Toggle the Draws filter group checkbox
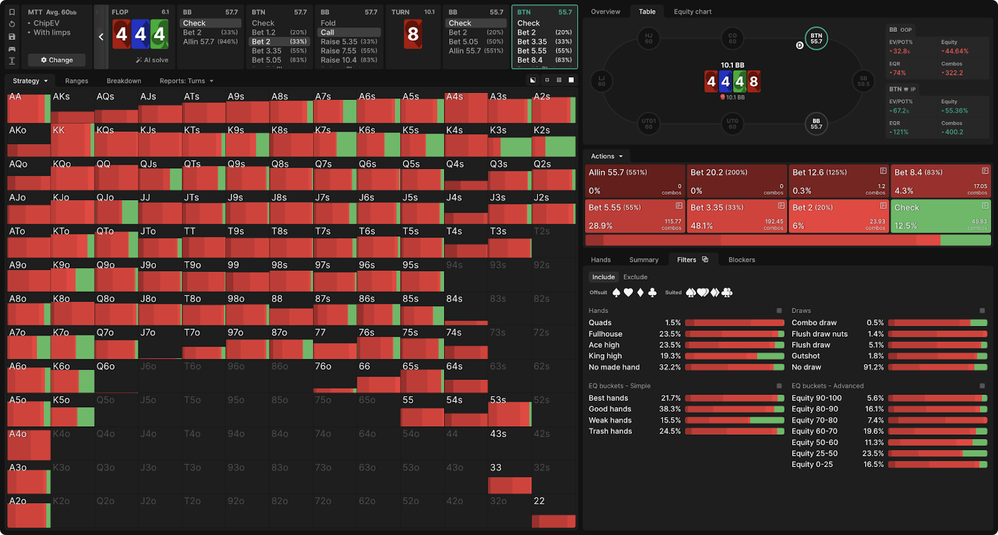The width and height of the screenshot is (998, 535). (x=982, y=311)
